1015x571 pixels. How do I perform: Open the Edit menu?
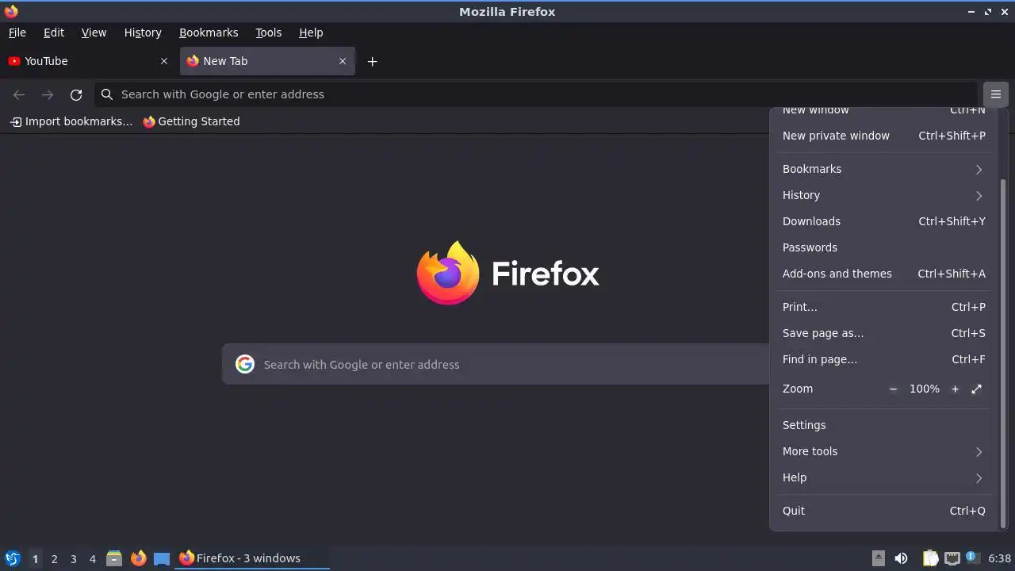tap(54, 33)
